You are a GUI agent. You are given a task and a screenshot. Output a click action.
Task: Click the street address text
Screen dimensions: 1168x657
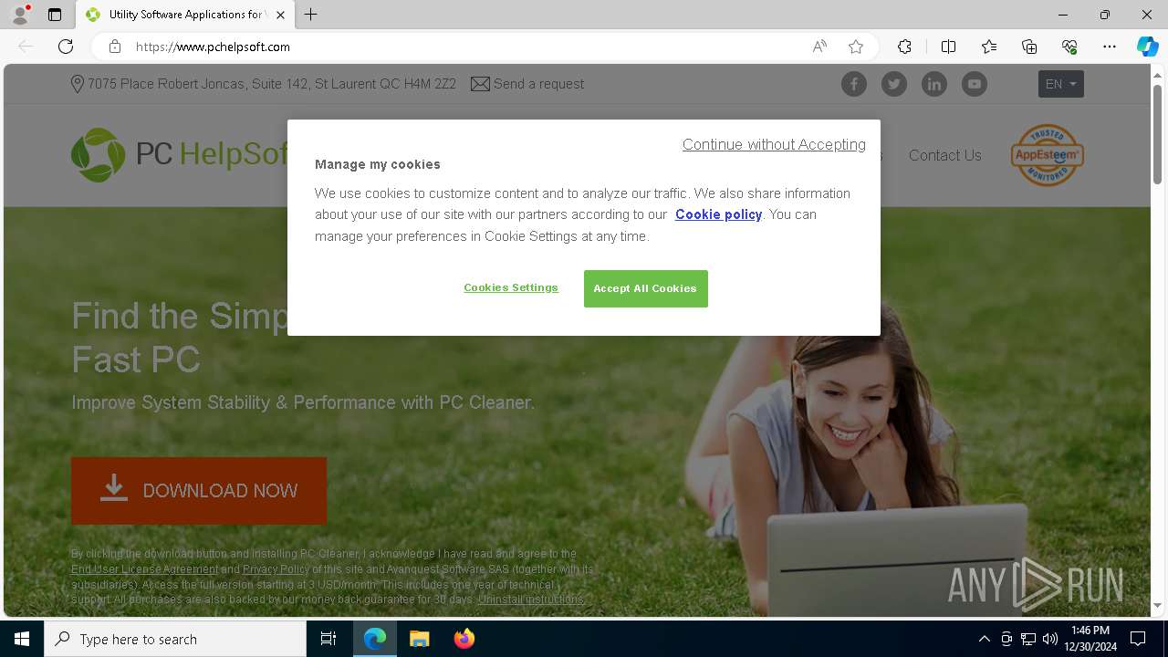click(x=272, y=84)
